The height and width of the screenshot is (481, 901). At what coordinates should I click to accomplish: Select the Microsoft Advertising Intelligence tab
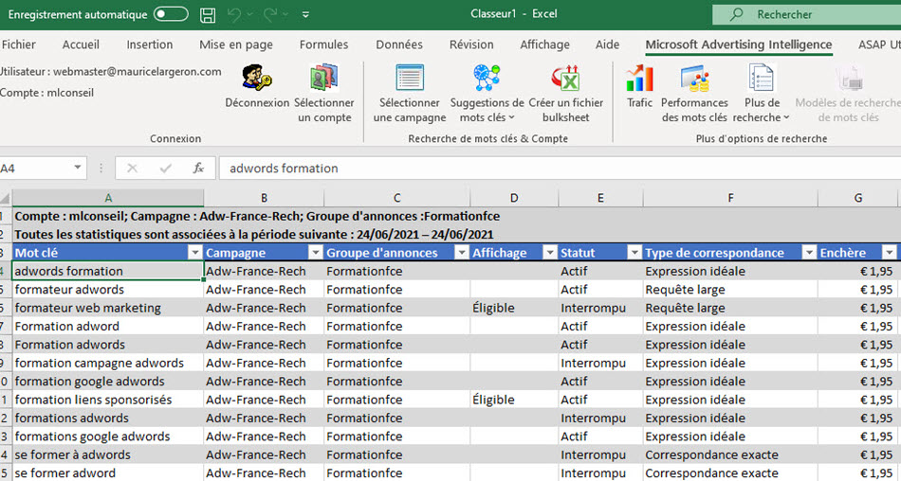tap(739, 45)
